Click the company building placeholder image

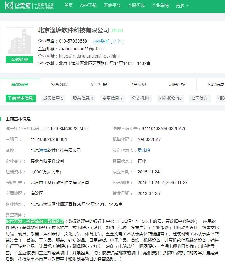[x=20, y=41]
